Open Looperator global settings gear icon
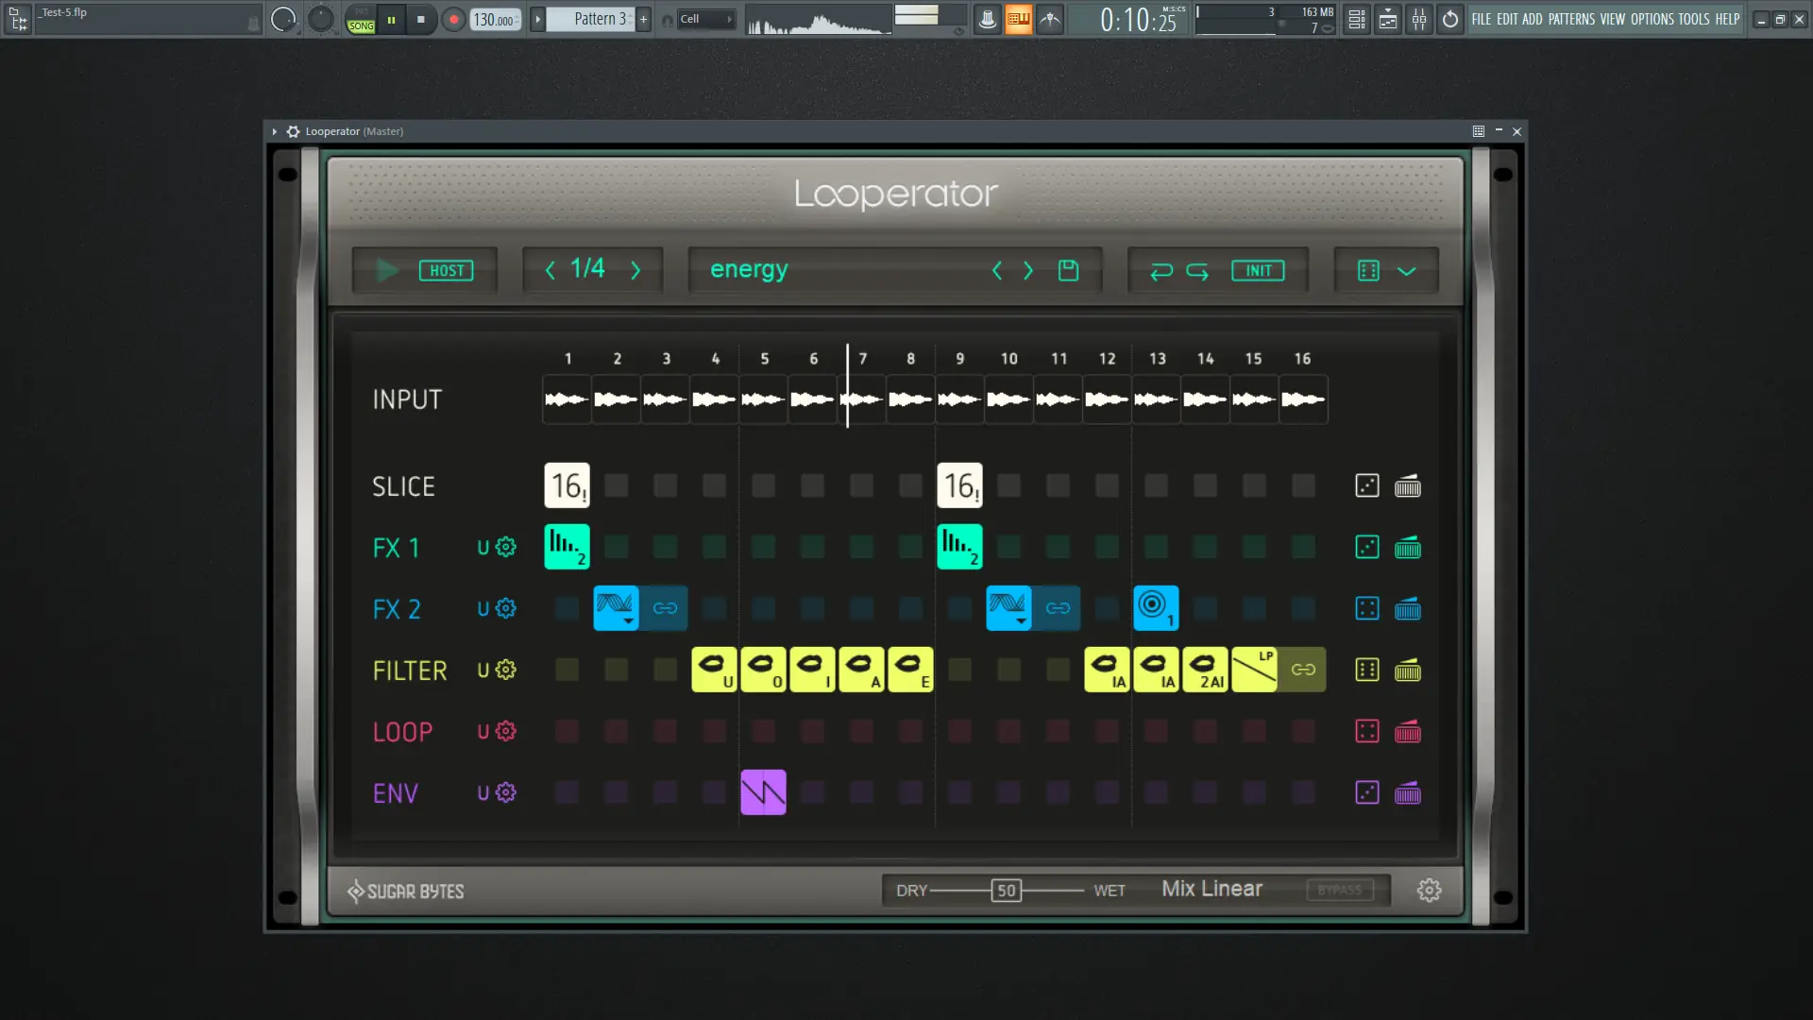Screen dimensions: 1813x1020 click(1429, 890)
